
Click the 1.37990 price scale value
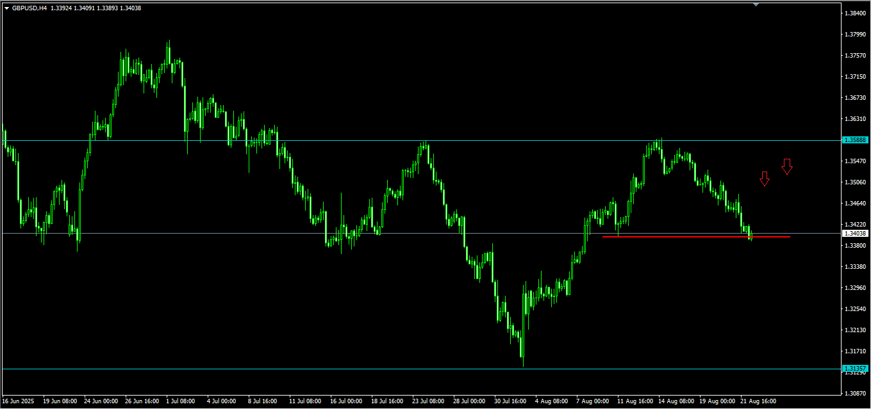tap(855, 35)
